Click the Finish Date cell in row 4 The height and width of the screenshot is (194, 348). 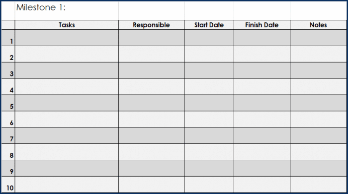[262, 87]
